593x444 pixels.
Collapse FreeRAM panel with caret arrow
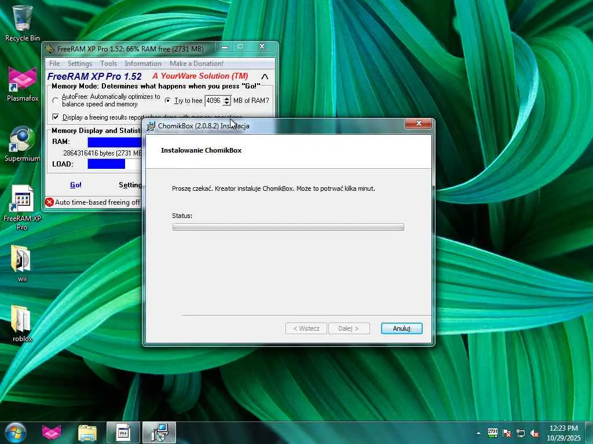[x=265, y=77]
